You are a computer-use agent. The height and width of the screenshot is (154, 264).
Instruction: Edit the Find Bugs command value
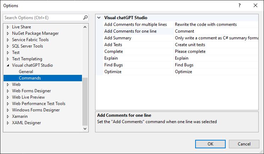tap(216, 65)
